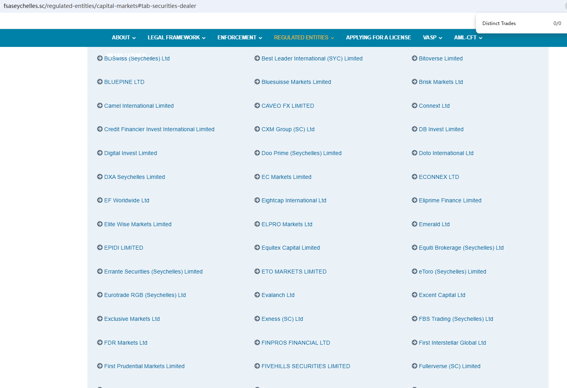
Task: Open eToro (Seychelles) Limited link
Action: click(x=453, y=272)
